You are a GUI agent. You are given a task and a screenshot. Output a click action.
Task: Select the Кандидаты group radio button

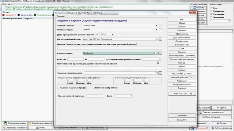(211, 11)
